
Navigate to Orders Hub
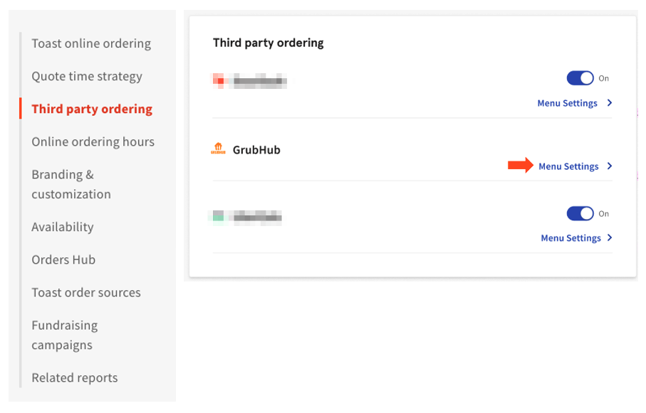tap(63, 259)
